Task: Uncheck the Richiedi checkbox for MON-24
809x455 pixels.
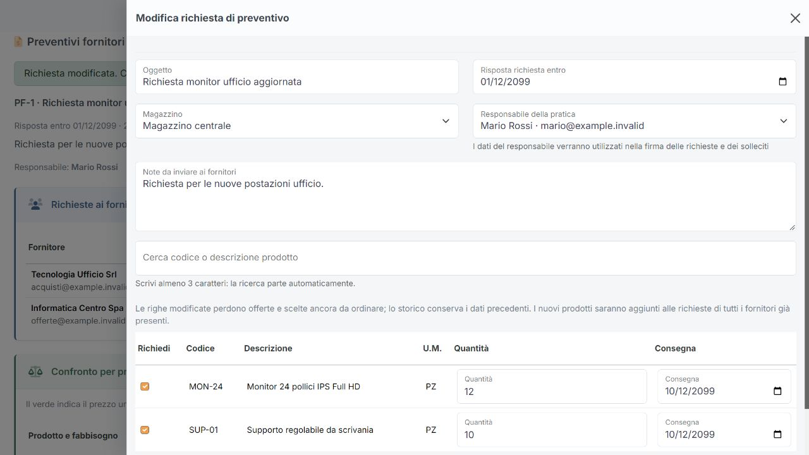Action: tap(145, 386)
